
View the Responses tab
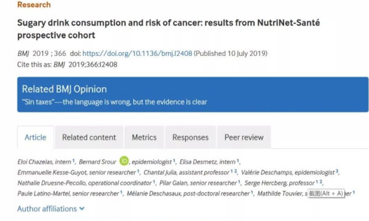(191, 137)
